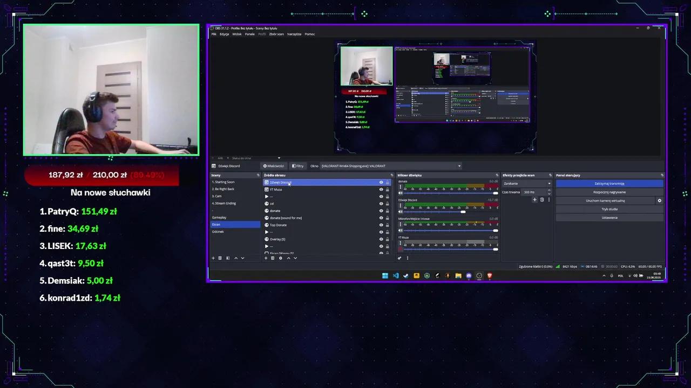Click Zatrzymaj transmisję button
The image size is (691, 388).
(609, 184)
